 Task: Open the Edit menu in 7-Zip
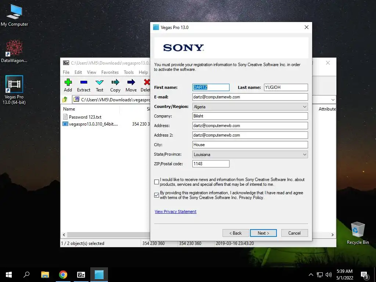click(78, 72)
